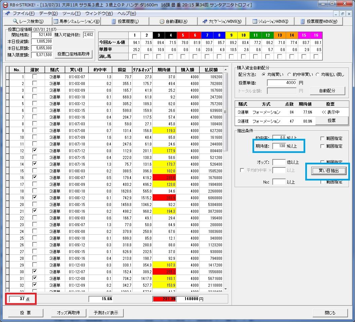The height and width of the screenshot is (322, 355).
Task: Click the 自動配分 button
Action: pos(327,91)
